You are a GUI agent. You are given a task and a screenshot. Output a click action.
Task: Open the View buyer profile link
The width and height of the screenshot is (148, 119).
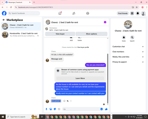[x=83, y=47]
